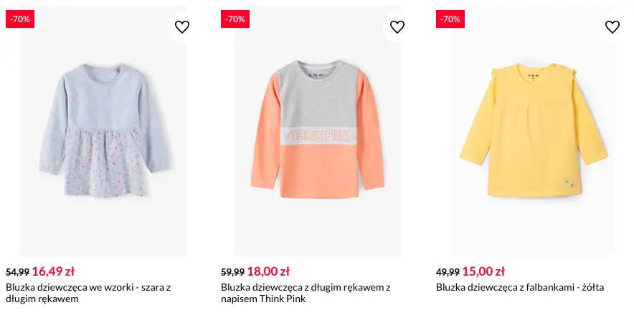
Task: Click the sale price 18,00 zł
Action: (x=268, y=271)
